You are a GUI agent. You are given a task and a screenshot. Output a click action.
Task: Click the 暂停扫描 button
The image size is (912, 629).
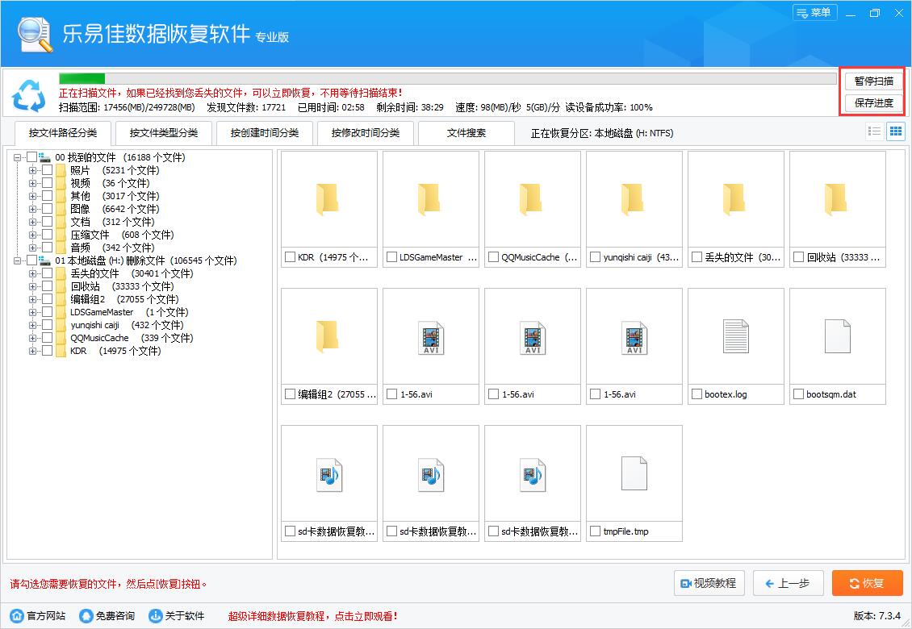click(873, 81)
